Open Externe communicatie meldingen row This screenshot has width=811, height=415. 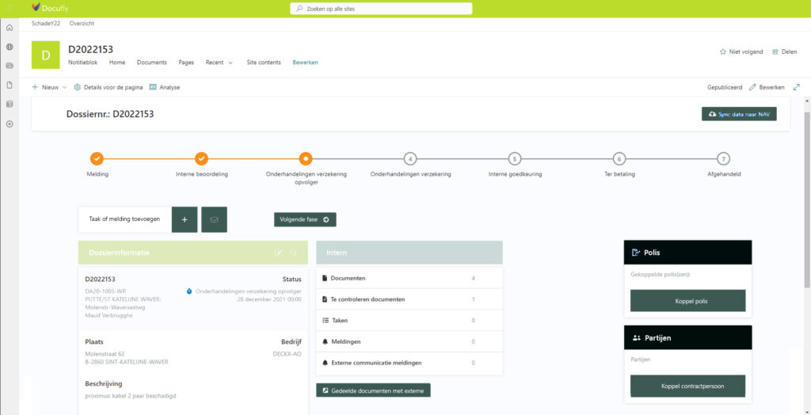(409, 364)
